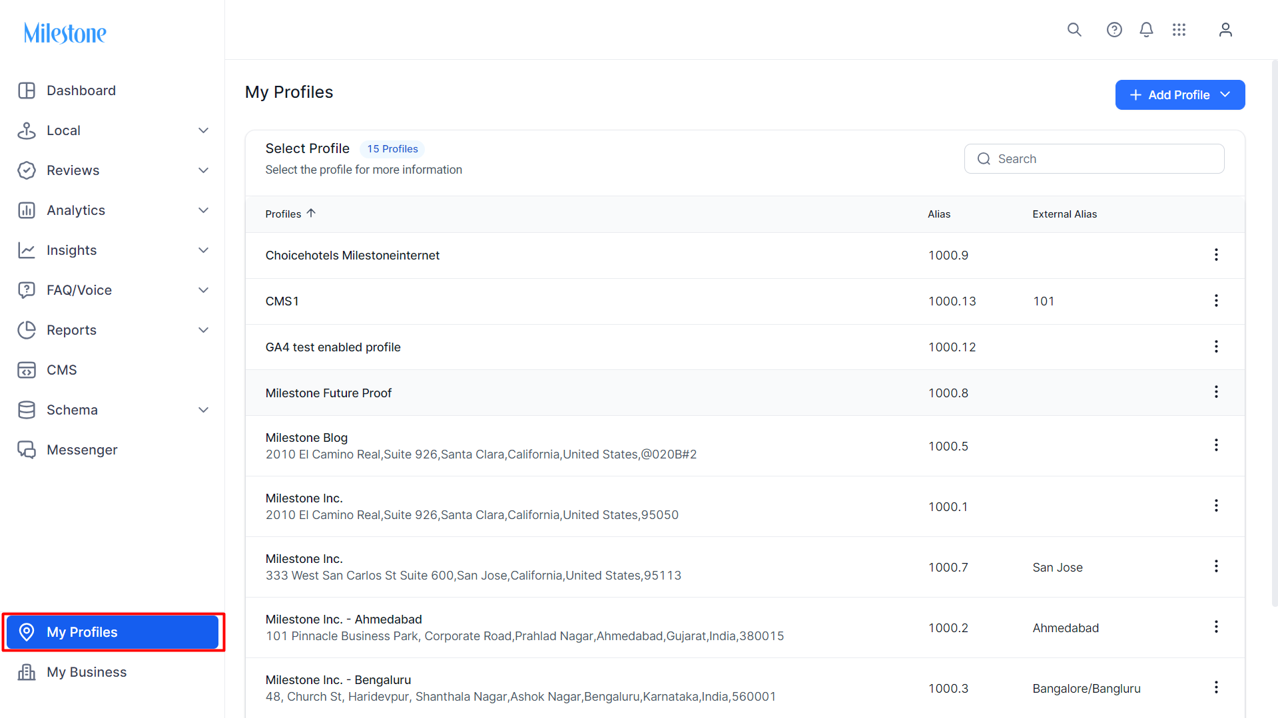
Task: Open the Milestone Blog profile
Action: click(306, 438)
